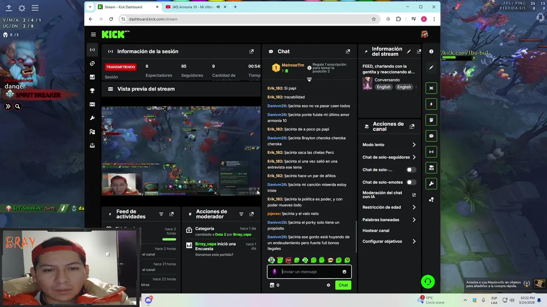
Task: Reload the dashboard page
Action: [x=111, y=19]
